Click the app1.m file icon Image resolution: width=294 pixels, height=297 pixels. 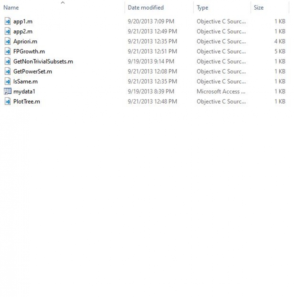pyautogui.click(x=8, y=21)
